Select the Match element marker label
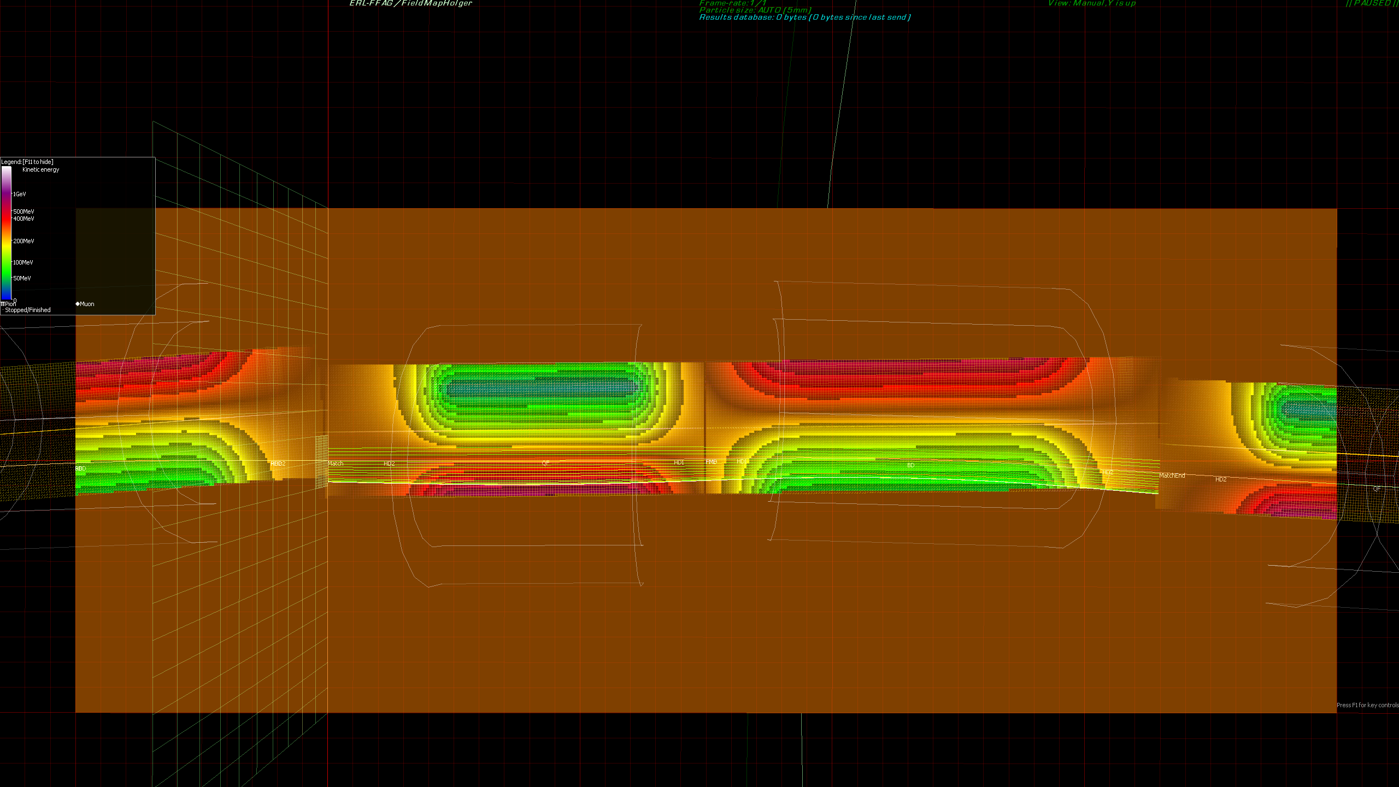 click(x=336, y=463)
